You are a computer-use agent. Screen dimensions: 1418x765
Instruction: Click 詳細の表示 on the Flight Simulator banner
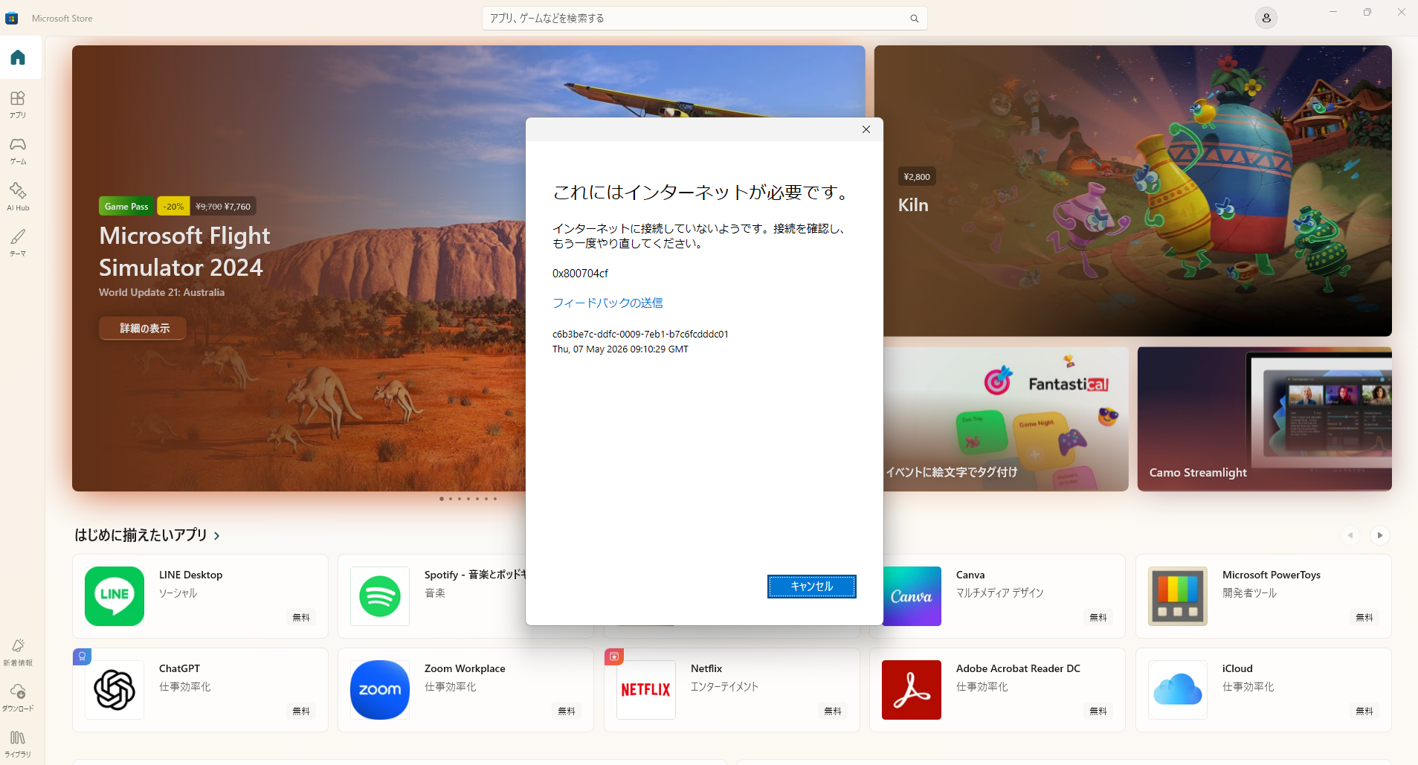click(x=143, y=328)
